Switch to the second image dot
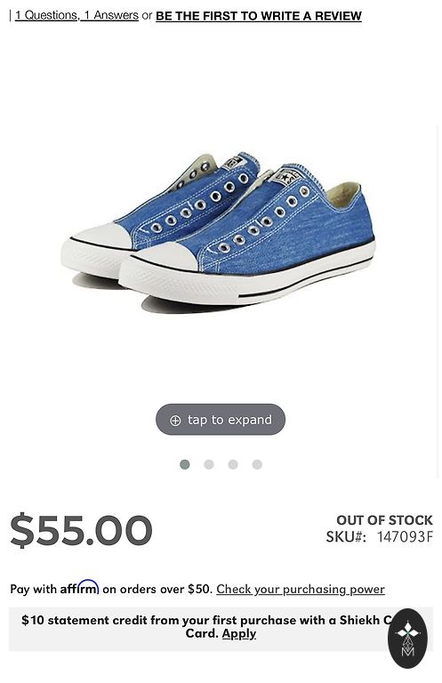Image resolution: width=442 pixels, height=683 pixels. [209, 464]
